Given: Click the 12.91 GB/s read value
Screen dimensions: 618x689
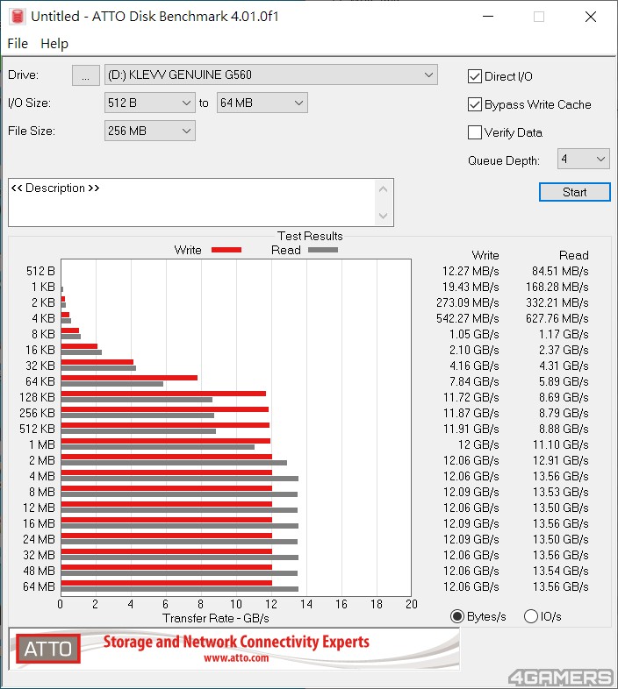Looking at the screenshot, I should tap(560, 460).
